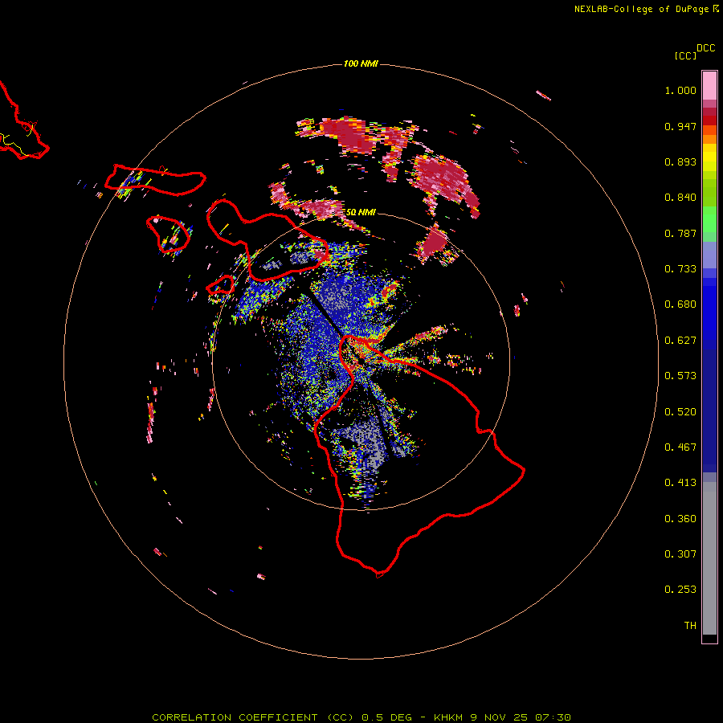This screenshot has height=723, width=723.
Task: Click the 0.627 scale value
Action: [680, 341]
